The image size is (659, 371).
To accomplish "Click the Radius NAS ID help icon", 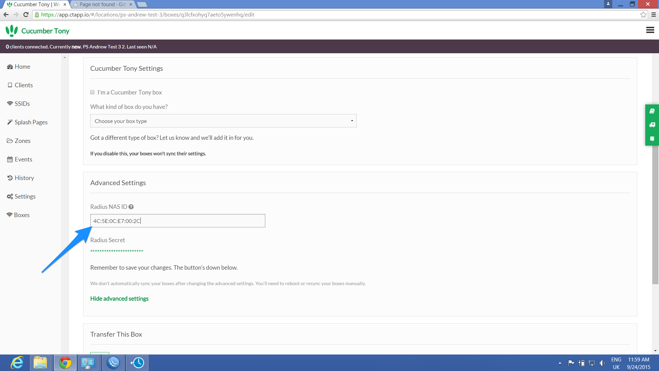I will coord(131,207).
